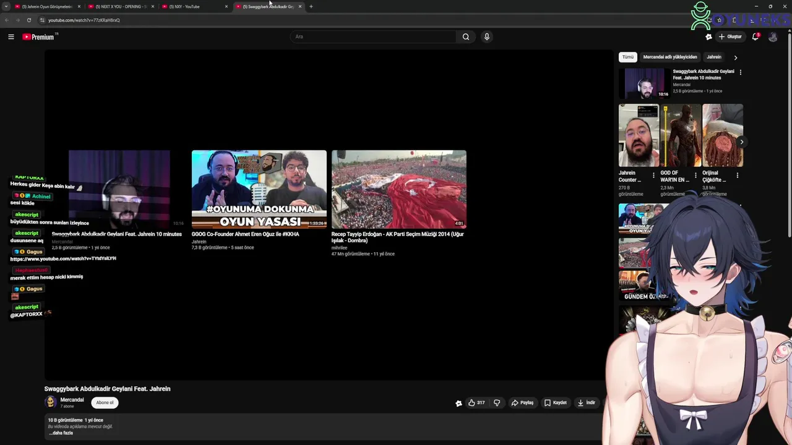This screenshot has width=792, height=445.
Task: Open the YouTube hamburger guide menu
Action: click(11, 37)
